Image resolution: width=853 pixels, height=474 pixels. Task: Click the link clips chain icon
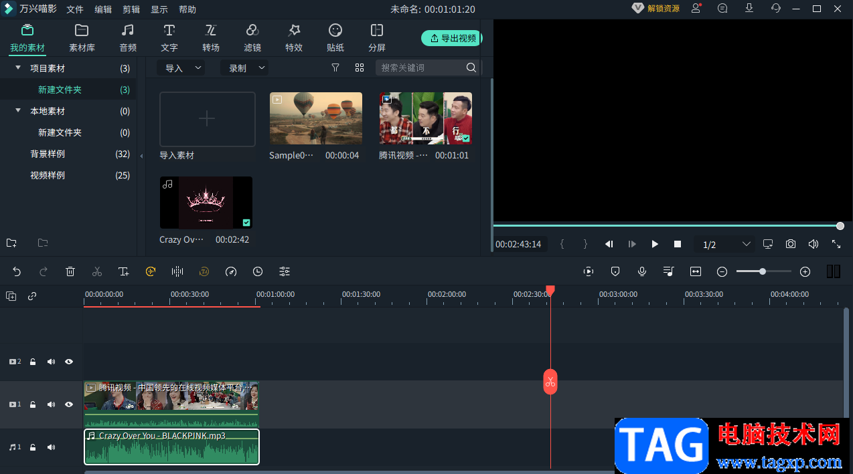point(32,296)
